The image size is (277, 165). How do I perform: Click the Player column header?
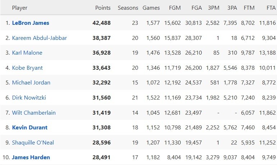(x=20, y=8)
